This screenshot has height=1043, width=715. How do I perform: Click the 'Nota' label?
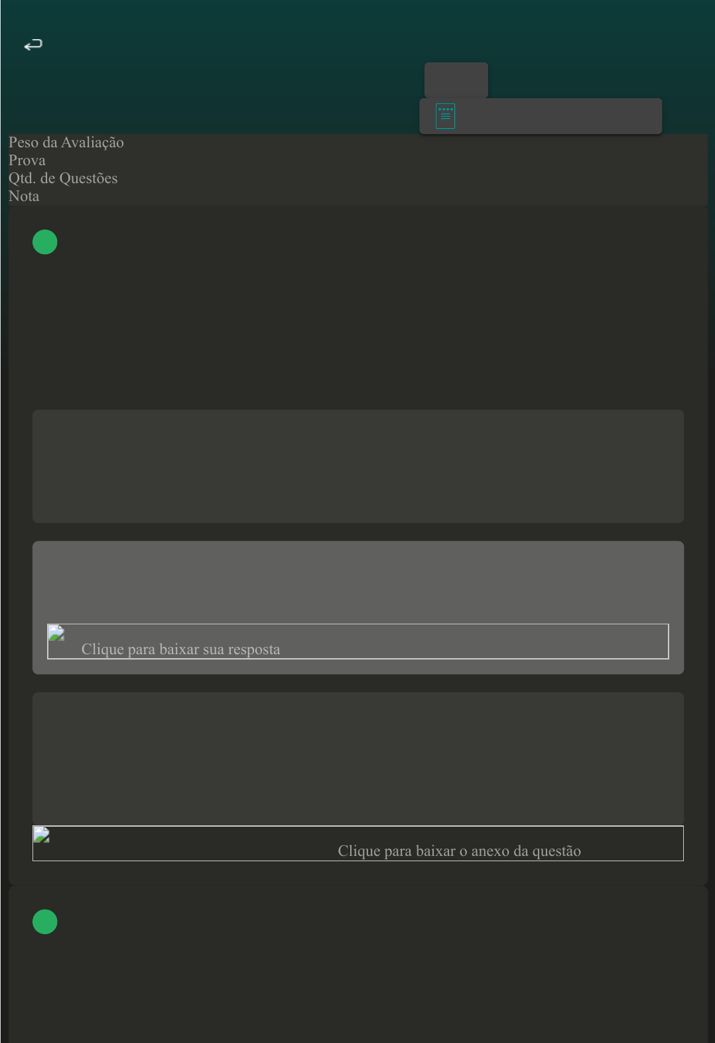[x=24, y=196]
